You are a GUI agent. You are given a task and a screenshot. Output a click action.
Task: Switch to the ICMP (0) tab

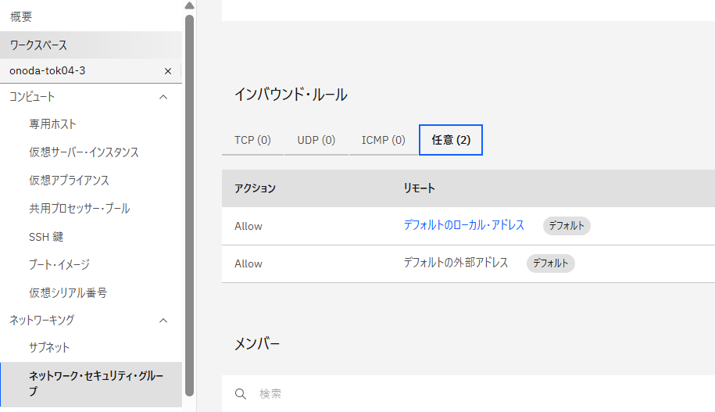384,140
